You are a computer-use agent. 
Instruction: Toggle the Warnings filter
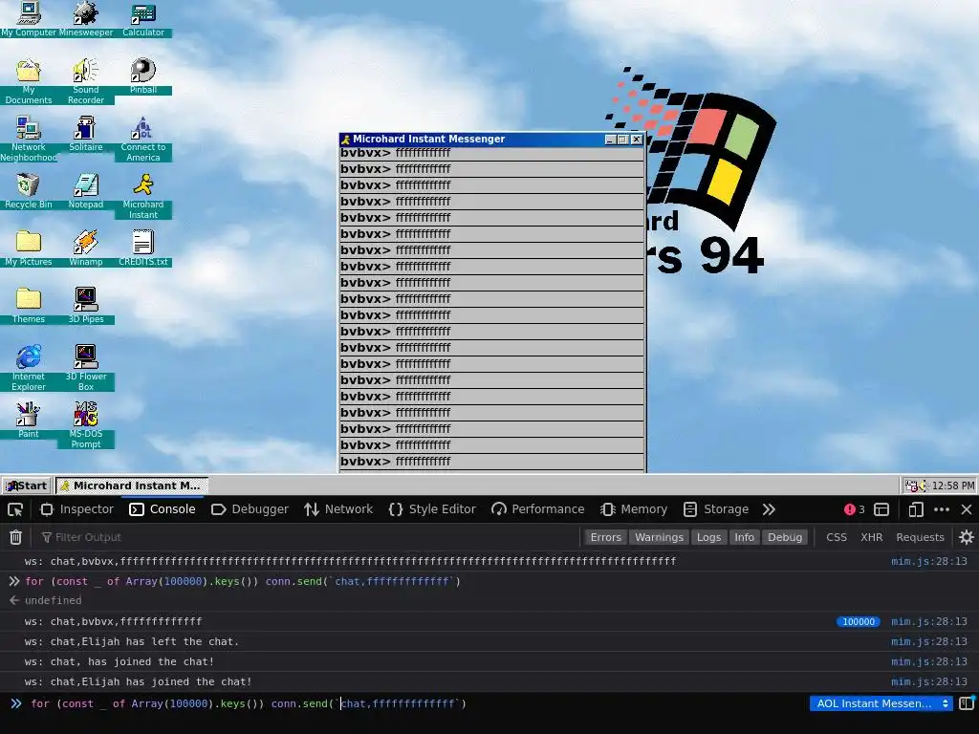(x=659, y=537)
